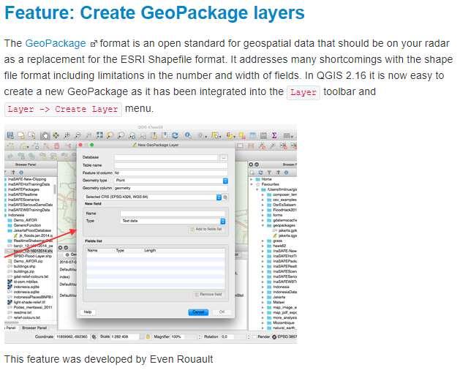Expand the DarEsSalaam folder arrow
Viewport: 468px width, 370px height.
click(263, 205)
